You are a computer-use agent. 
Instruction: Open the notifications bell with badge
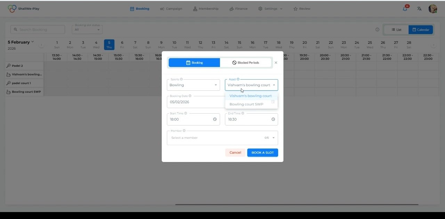[405, 9]
